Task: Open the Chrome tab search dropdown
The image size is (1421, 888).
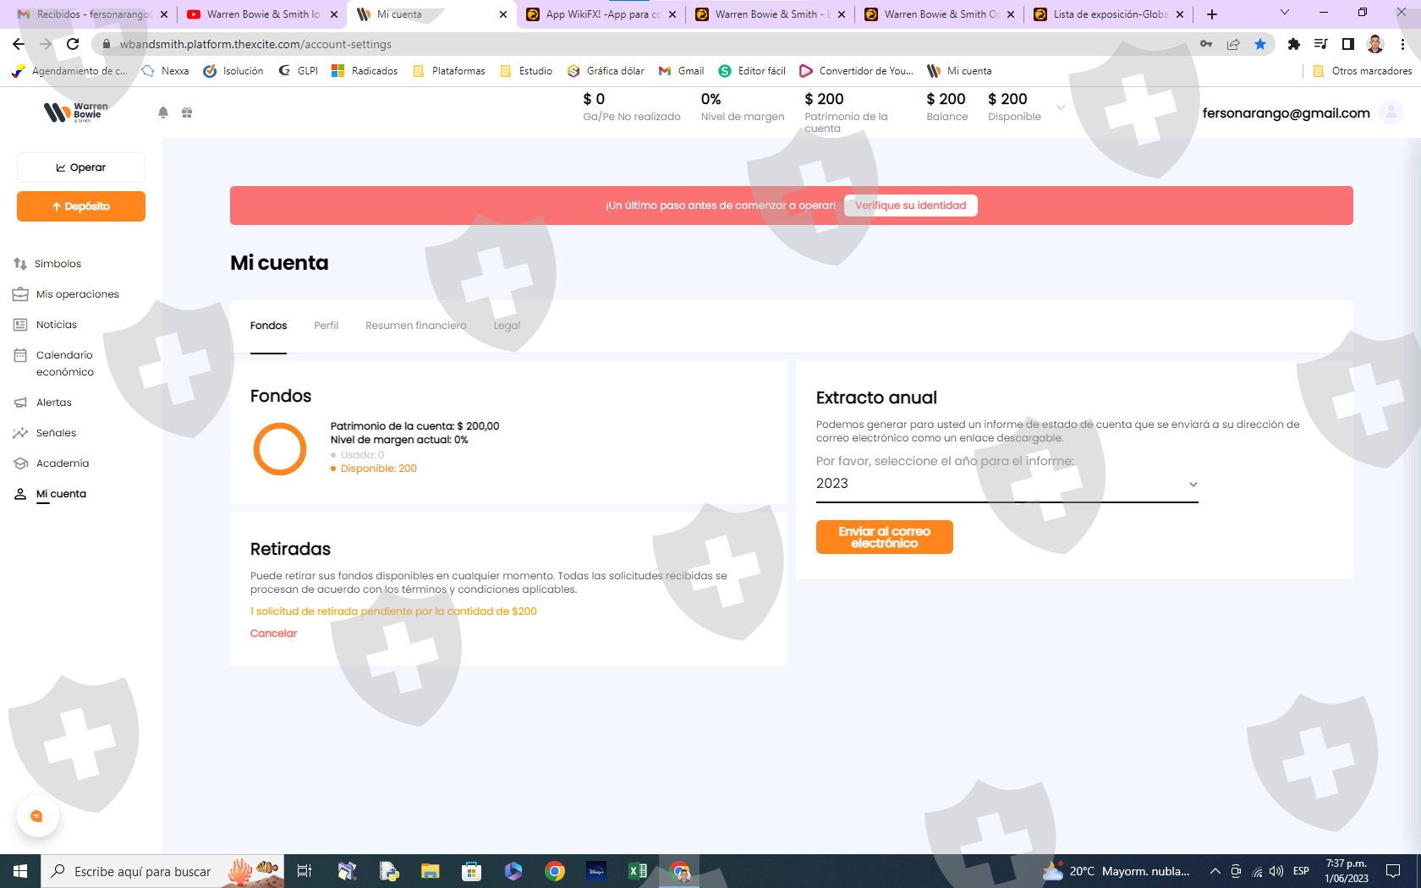Action: pos(1285,13)
